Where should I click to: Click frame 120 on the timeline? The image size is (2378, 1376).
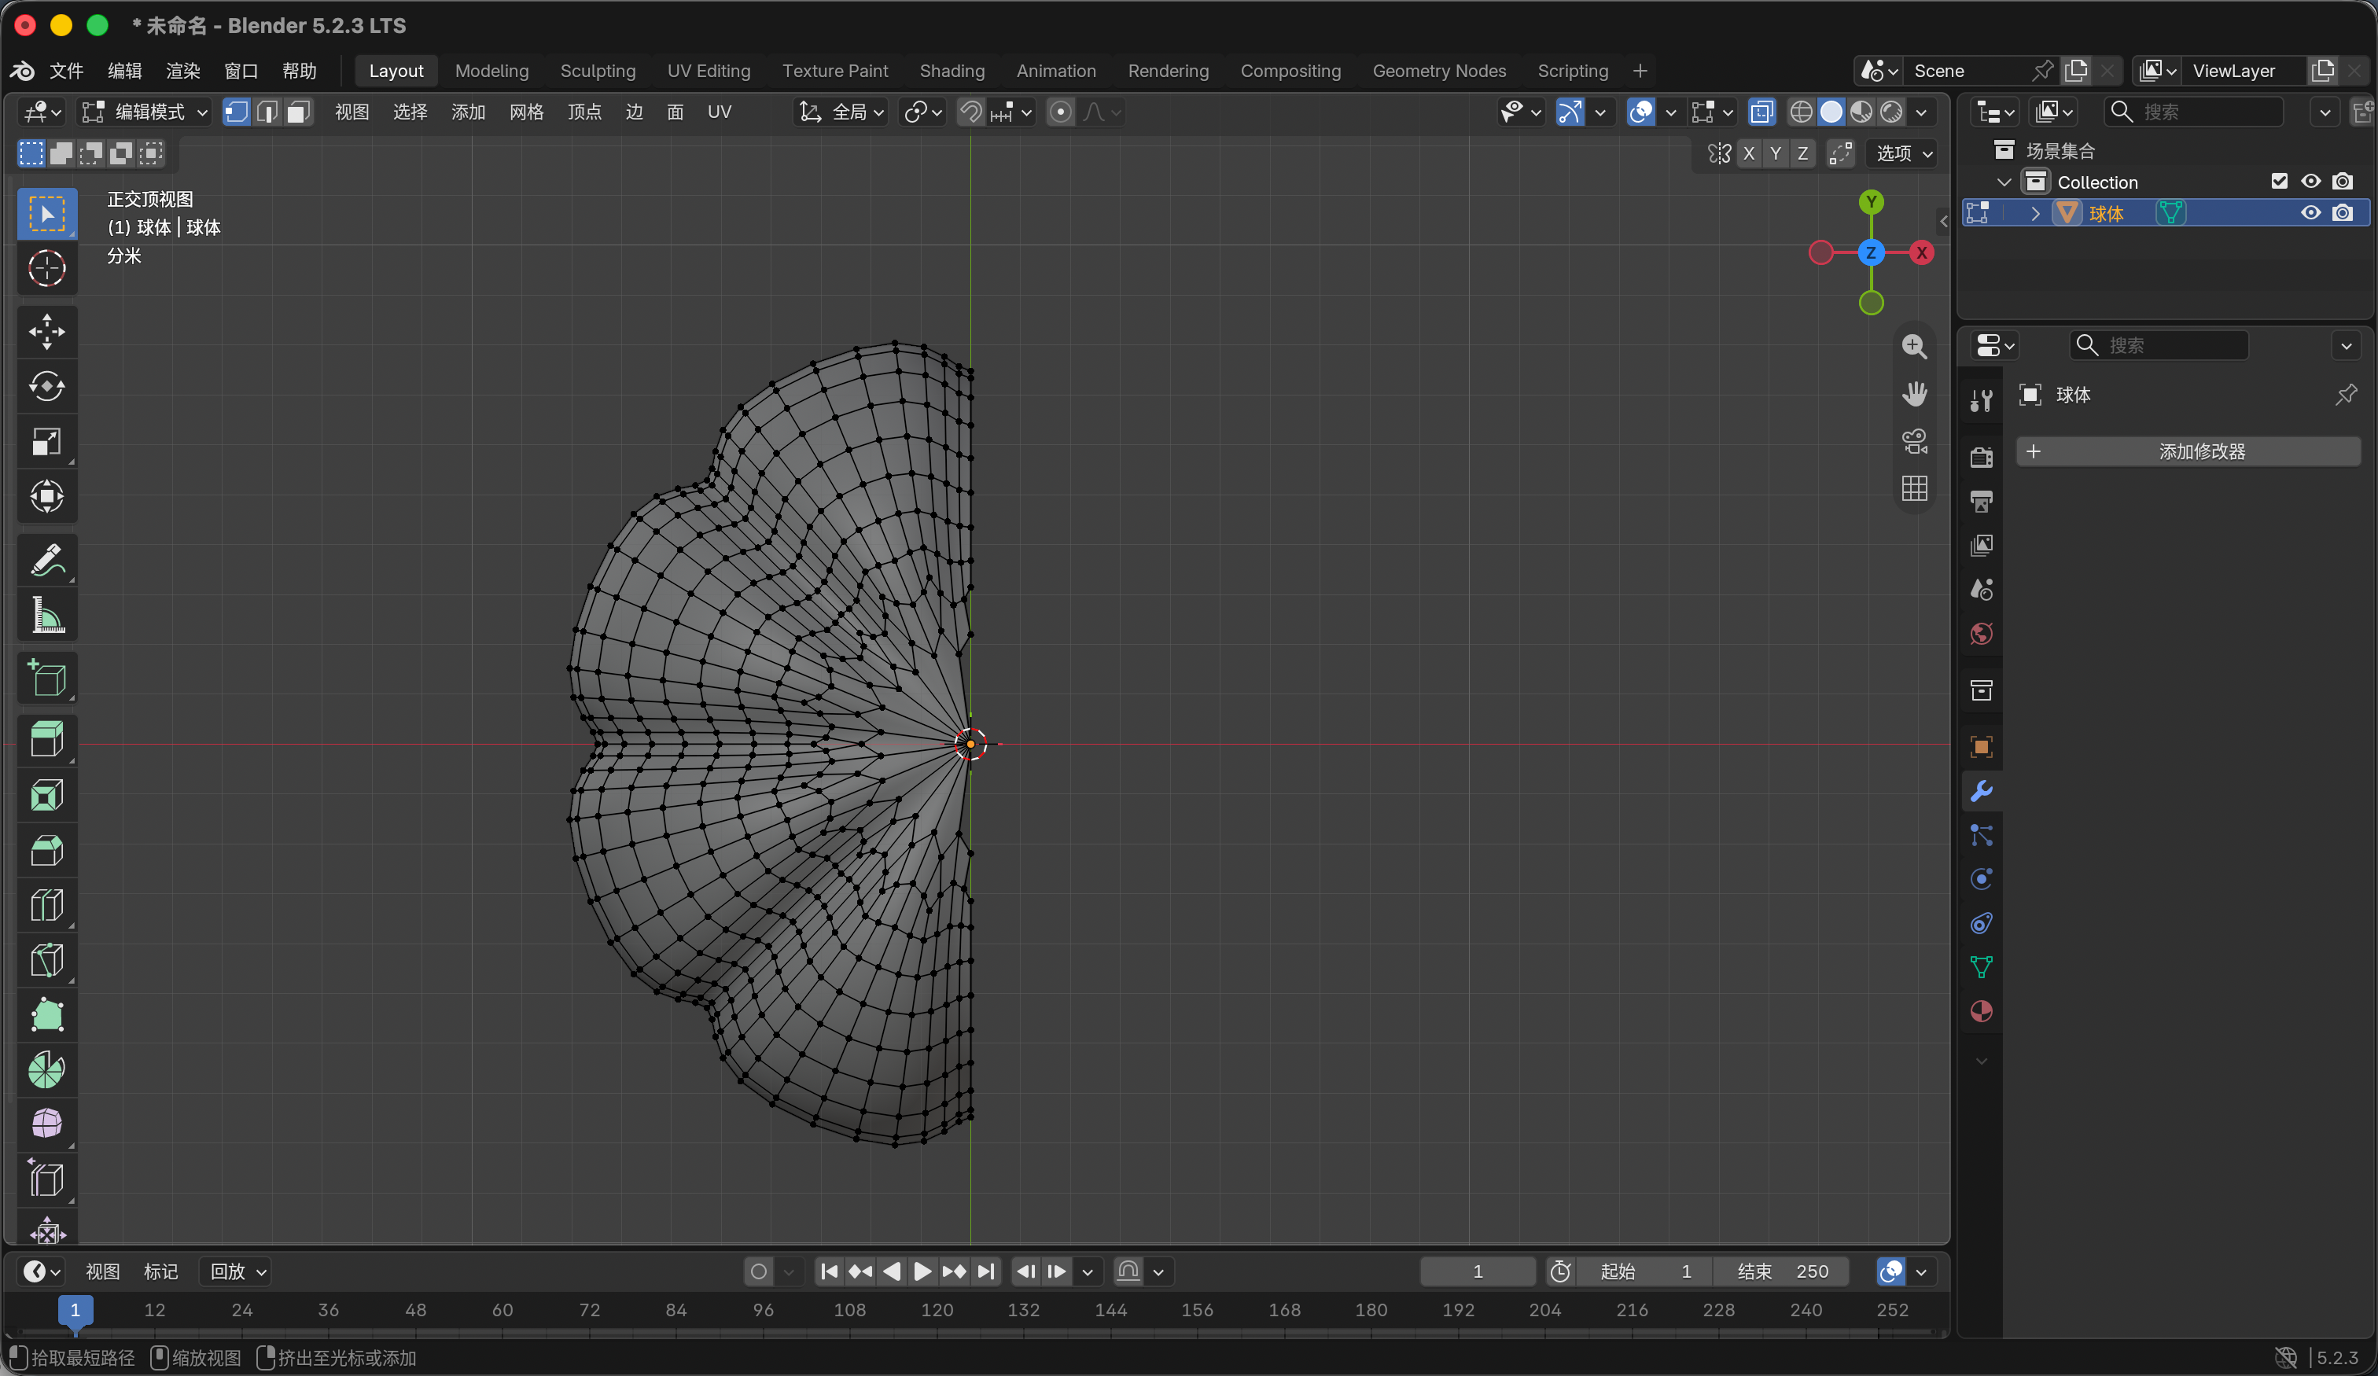pyautogui.click(x=937, y=1310)
